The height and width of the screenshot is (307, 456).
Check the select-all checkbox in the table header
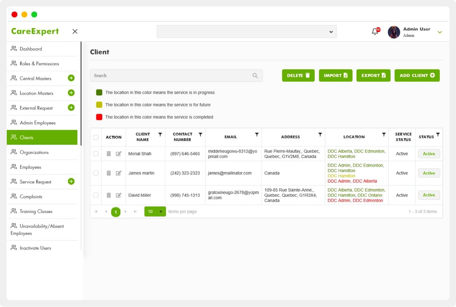[96, 137]
